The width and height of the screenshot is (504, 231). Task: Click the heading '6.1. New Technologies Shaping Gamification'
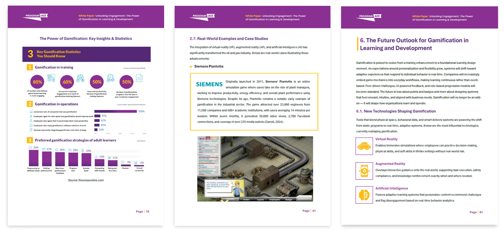click(397, 111)
